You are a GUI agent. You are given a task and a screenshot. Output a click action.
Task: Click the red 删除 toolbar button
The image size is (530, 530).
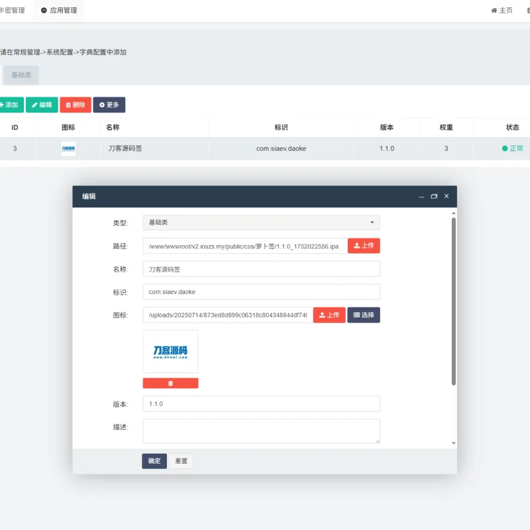[x=76, y=105]
